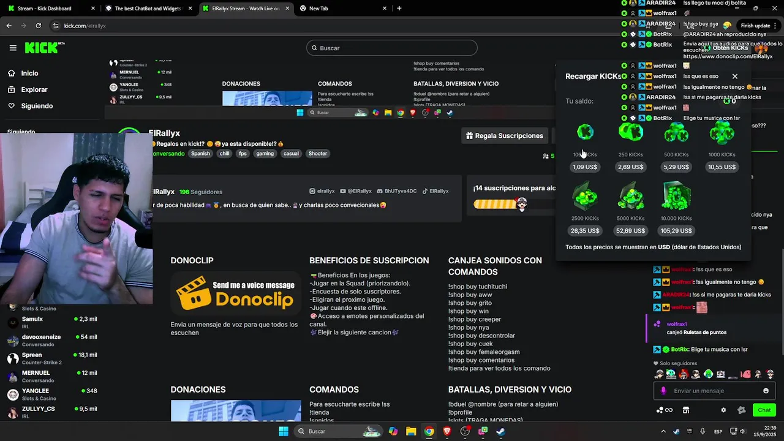The image size is (784, 441).
Task: Select the fps tag
Action: (x=243, y=154)
